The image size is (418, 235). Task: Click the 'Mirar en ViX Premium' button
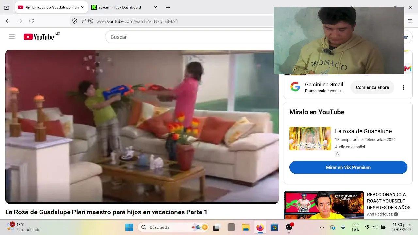(x=348, y=167)
